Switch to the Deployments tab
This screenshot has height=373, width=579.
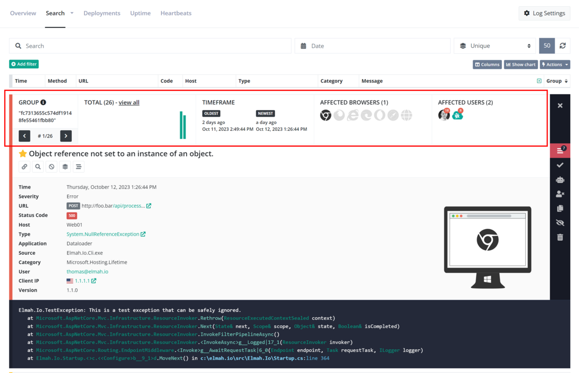102,13
